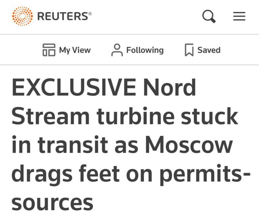Click the Saved bookmark icon

[x=189, y=50]
